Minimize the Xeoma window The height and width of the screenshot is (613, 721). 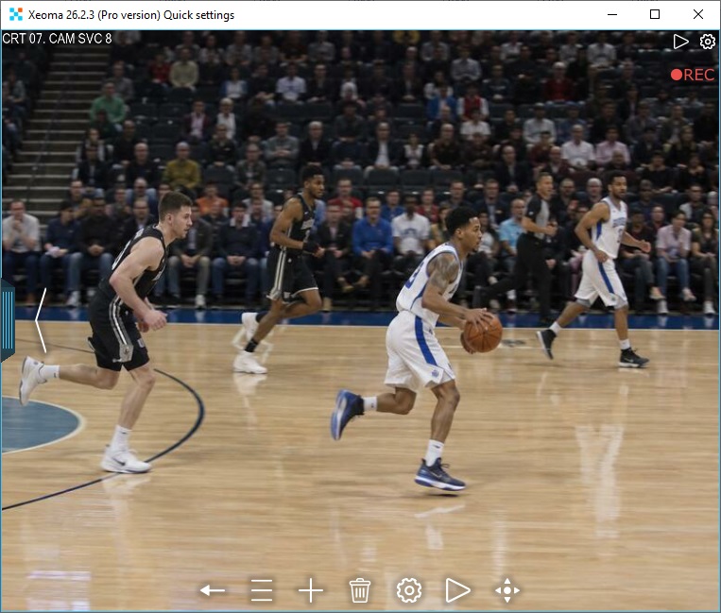tap(612, 14)
